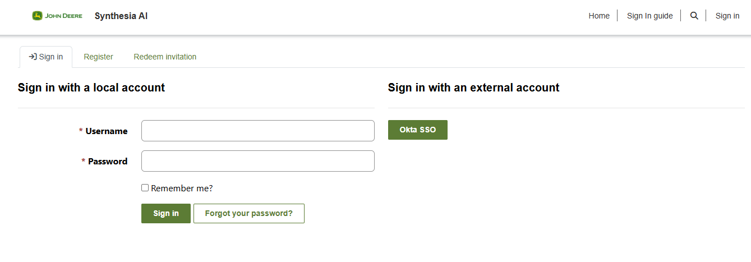Image resolution: width=751 pixels, height=262 pixels.
Task: Click the Synthesia AI site title
Action: pos(121,16)
